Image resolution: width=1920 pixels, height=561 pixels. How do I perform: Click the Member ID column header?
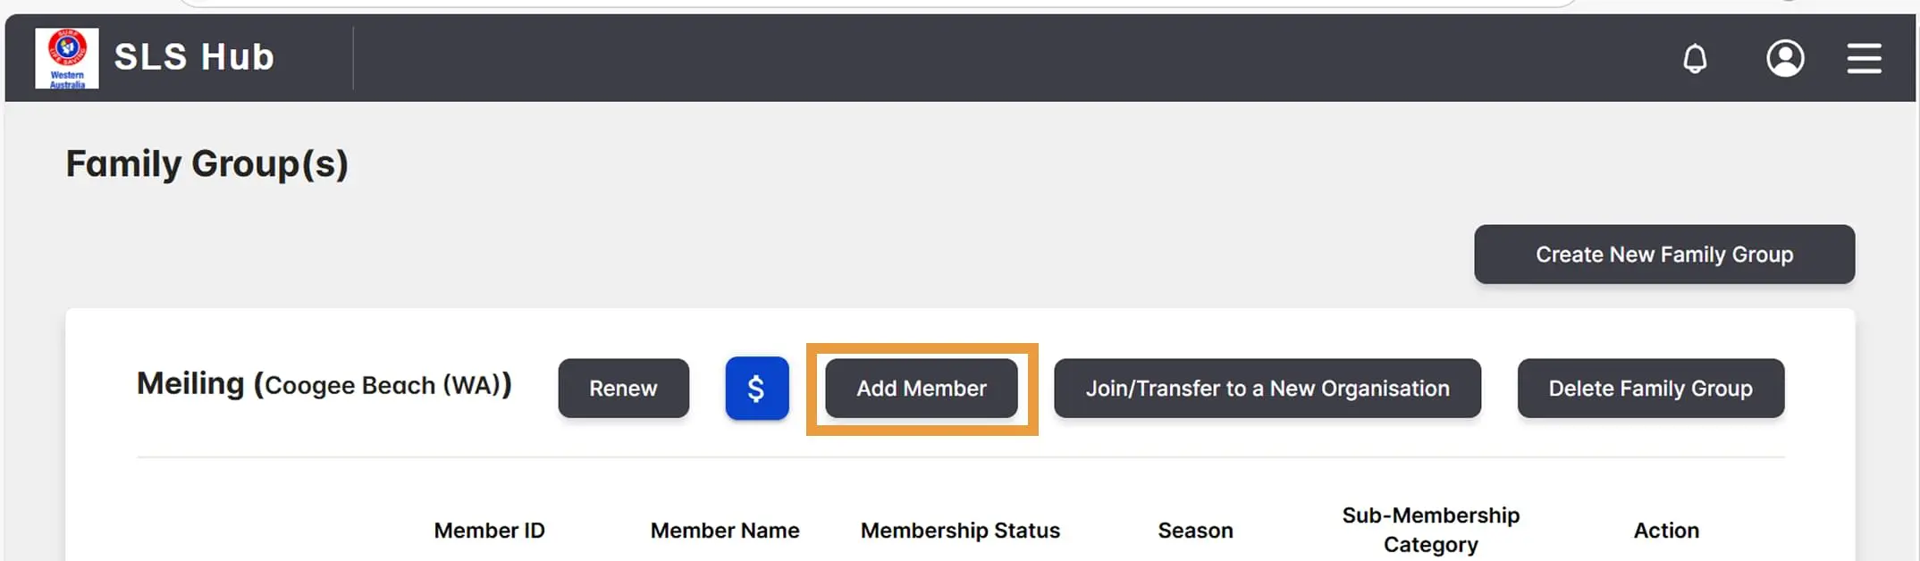489,531
